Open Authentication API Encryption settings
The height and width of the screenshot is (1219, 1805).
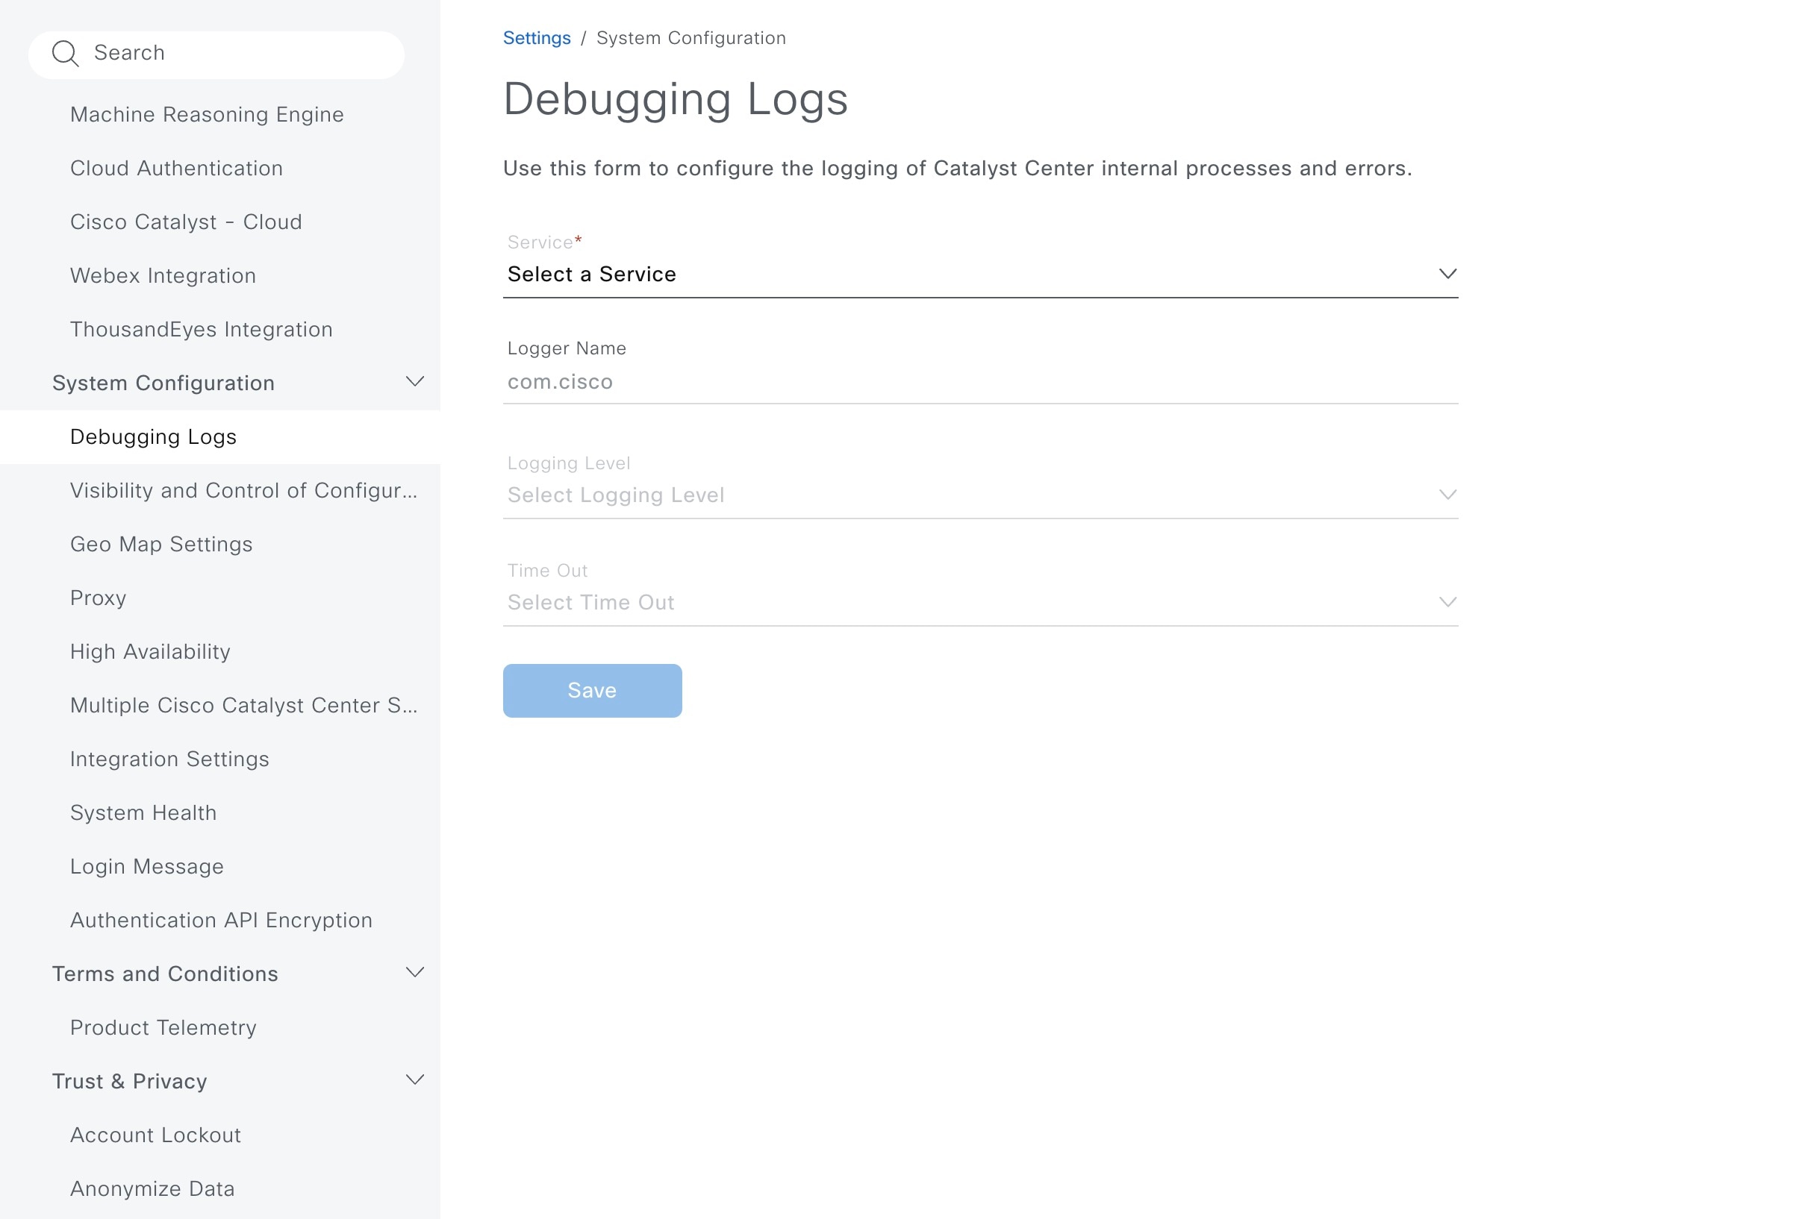click(x=222, y=920)
